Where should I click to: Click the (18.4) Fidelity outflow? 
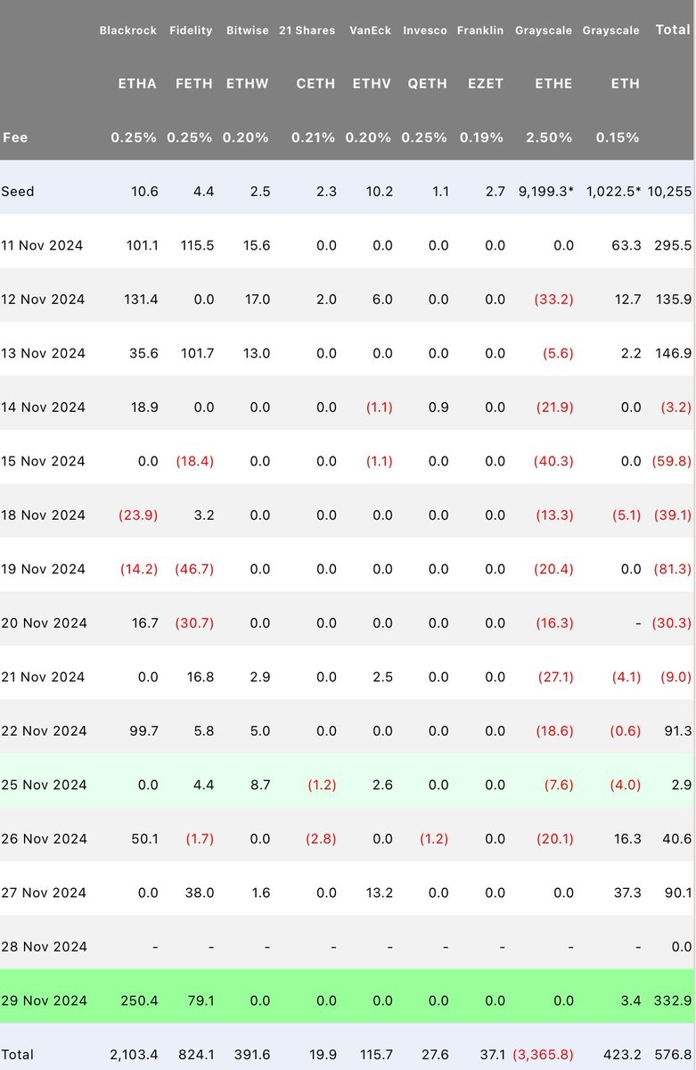click(194, 461)
